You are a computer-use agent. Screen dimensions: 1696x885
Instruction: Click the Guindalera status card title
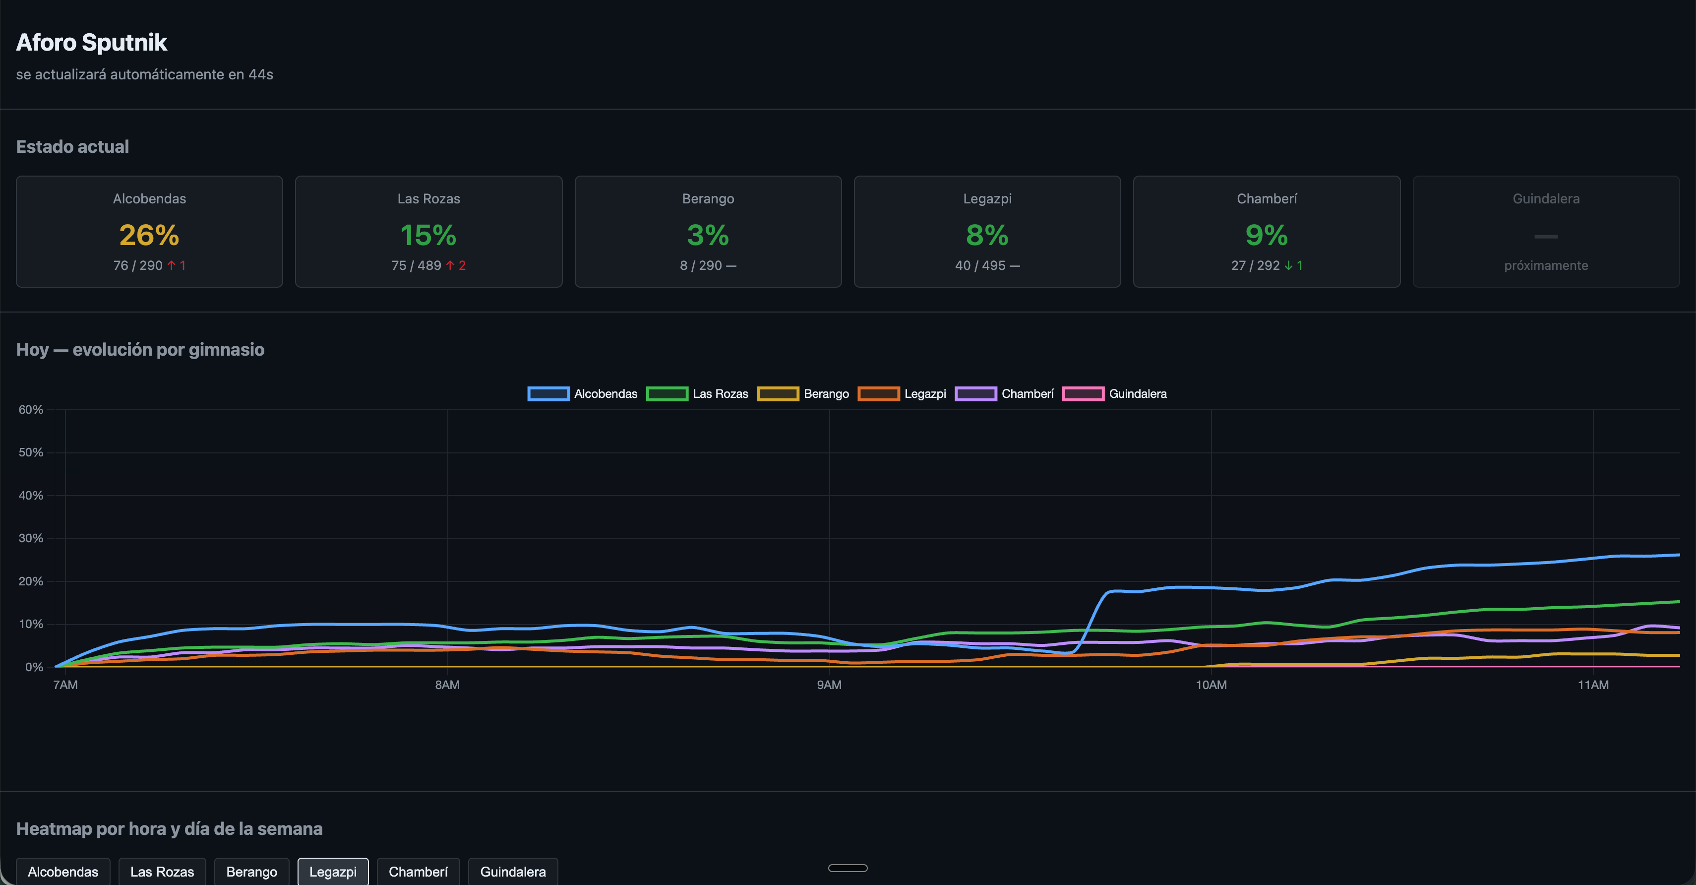[1546, 199]
